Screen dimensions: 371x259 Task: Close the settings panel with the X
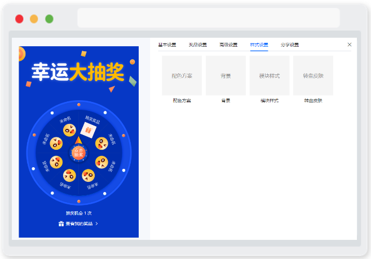click(350, 44)
